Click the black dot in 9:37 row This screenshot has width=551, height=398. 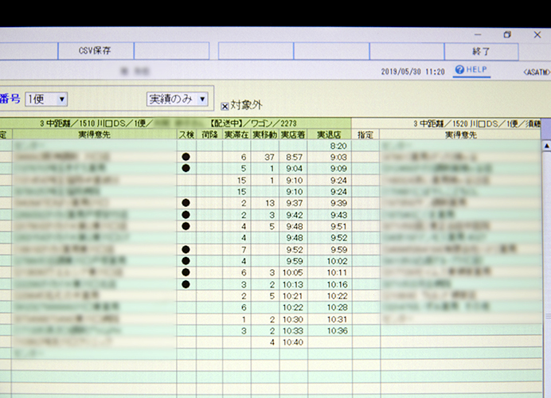click(x=186, y=203)
